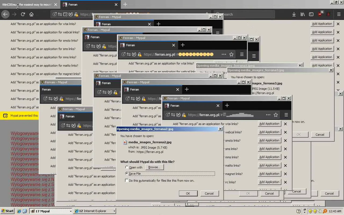The height and width of the screenshot is (215, 344).
Task: Click the lock warning icon in the frontmost Mypal window
Action: click(x=184, y=115)
